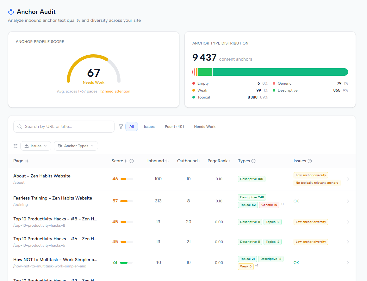
Task: Open the How NOT to Multitask row chevron
Action: (x=348, y=263)
